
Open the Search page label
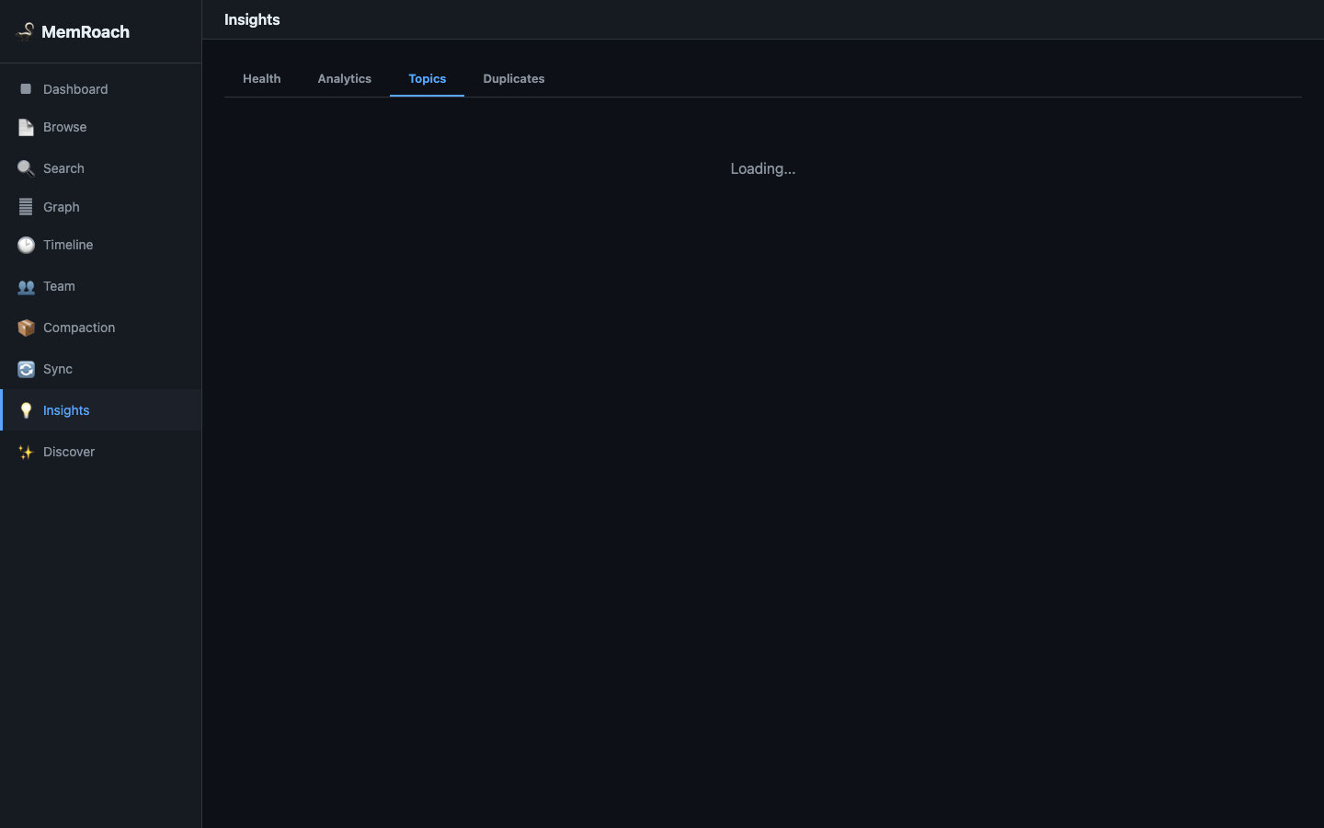(x=63, y=168)
